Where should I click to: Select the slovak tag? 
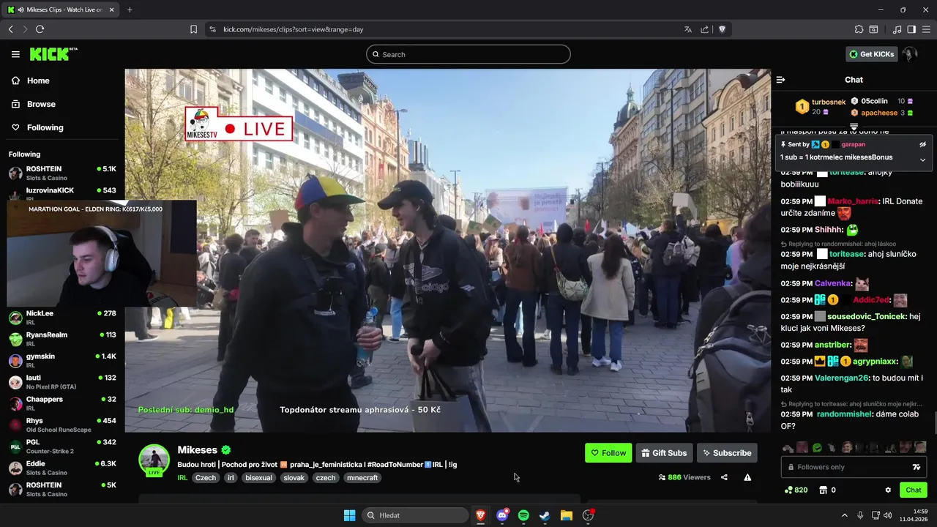(x=294, y=478)
